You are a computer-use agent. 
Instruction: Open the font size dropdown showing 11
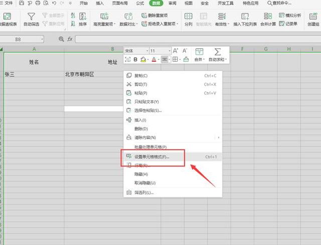[170, 51]
